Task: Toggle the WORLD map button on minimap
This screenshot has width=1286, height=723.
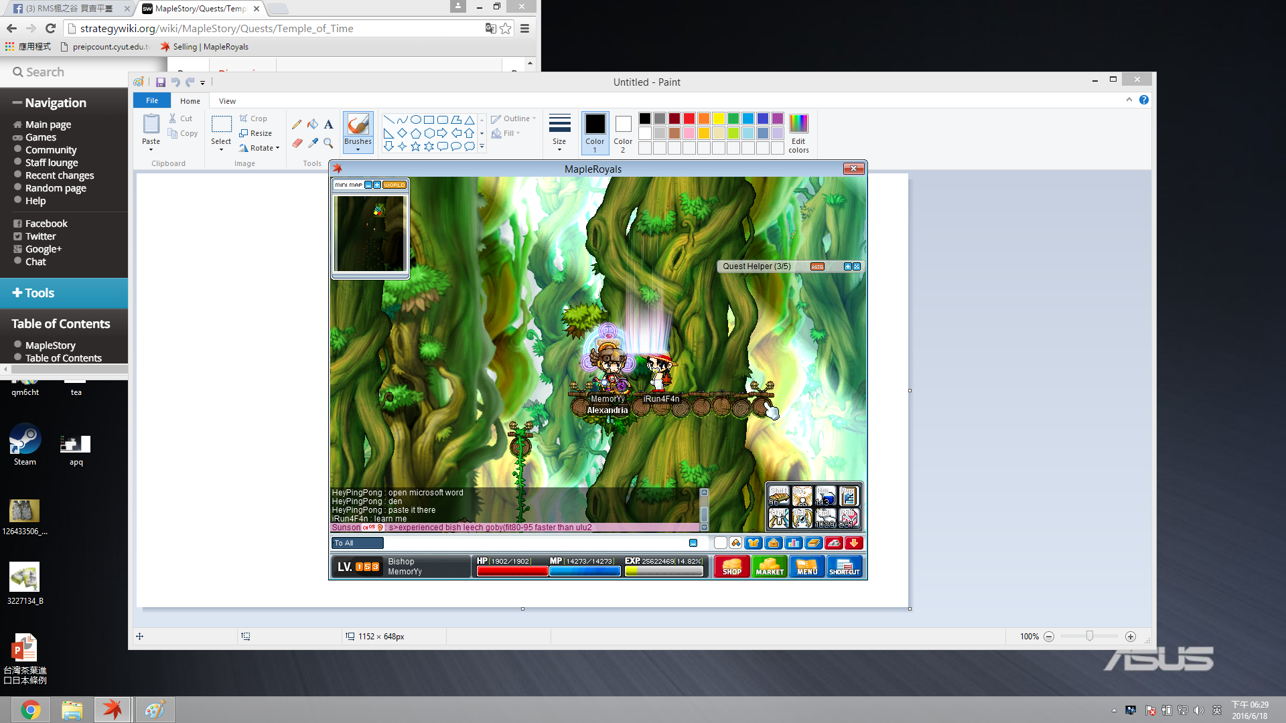Action: [x=394, y=185]
